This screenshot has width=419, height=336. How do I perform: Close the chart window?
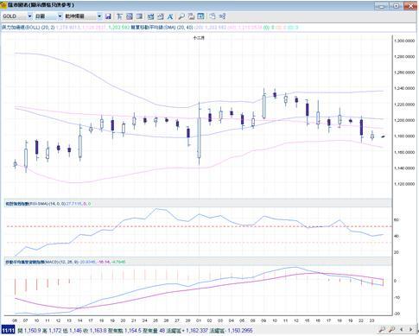tap(410, 5)
